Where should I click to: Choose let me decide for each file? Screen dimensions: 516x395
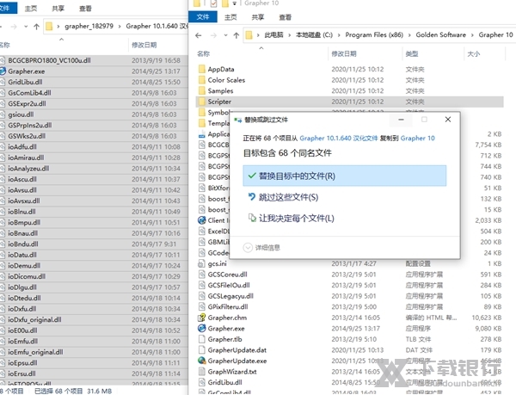point(291,219)
